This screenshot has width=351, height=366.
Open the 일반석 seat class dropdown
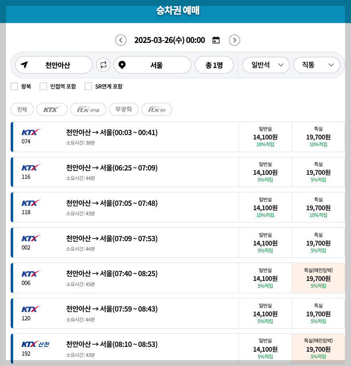[266, 65]
